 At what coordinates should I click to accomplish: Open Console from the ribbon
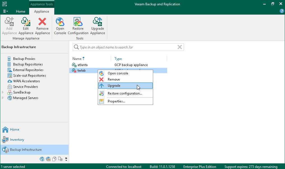click(x=60, y=26)
